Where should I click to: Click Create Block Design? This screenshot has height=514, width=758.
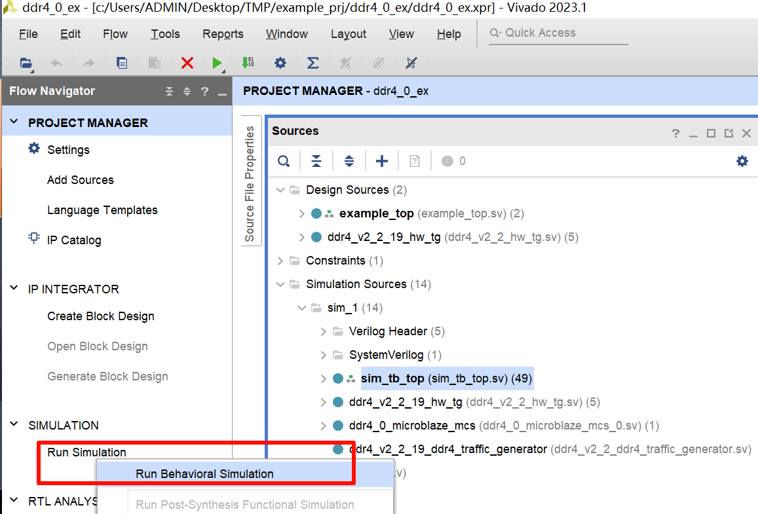100,316
